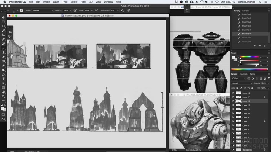Select the Move tool
Image resolution: width=271 pixels, height=152 pixels.
[4, 17]
